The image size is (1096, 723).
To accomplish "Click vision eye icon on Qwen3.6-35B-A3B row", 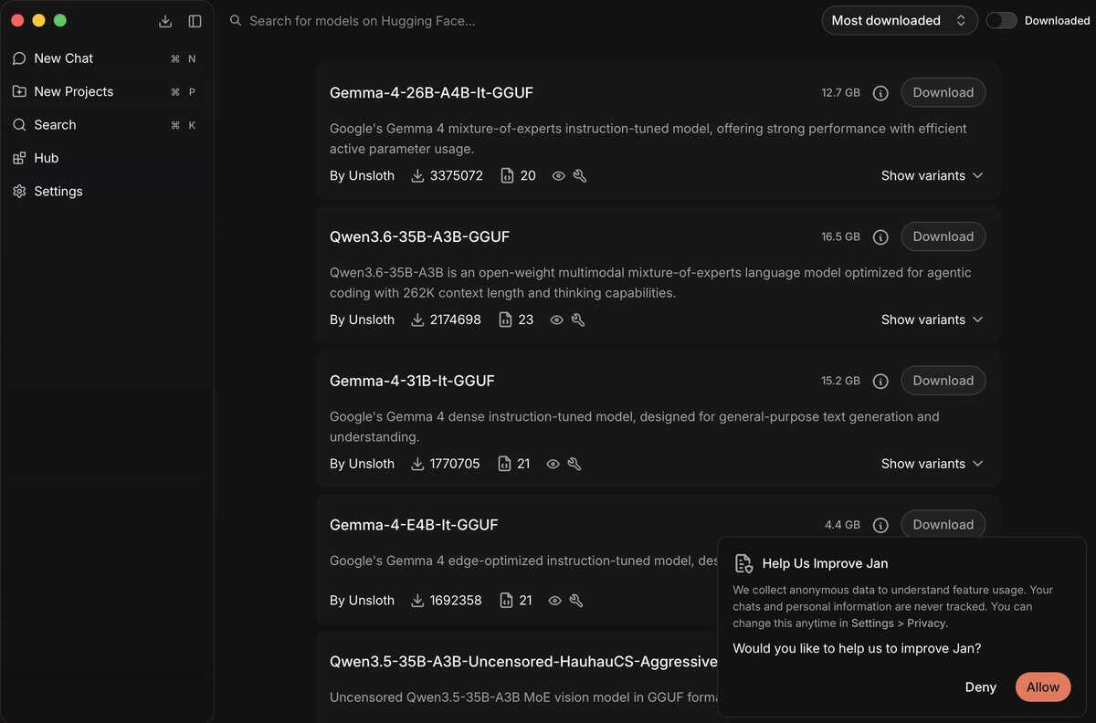I will [x=556, y=320].
